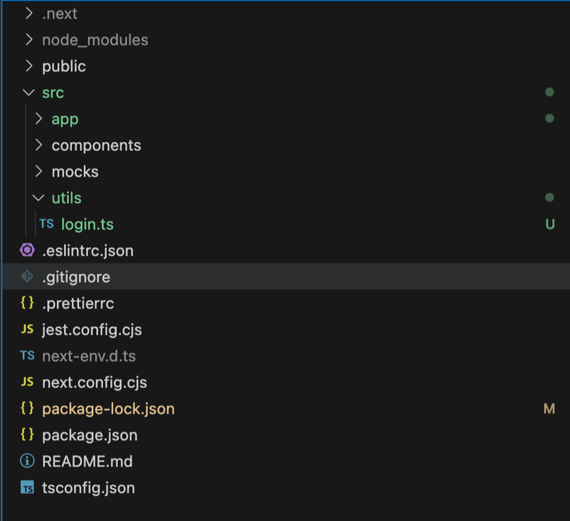Viewport: 570px width, 521px height.
Task: Click the ESLint icon beside .eslintrc.json
Action: (x=28, y=250)
